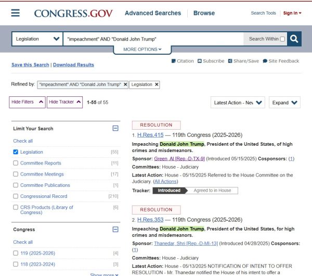Open the Latest Action sort dropdown

238,103
